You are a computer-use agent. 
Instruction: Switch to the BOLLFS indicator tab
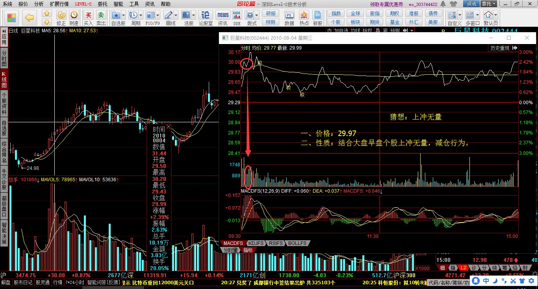[x=297, y=243]
